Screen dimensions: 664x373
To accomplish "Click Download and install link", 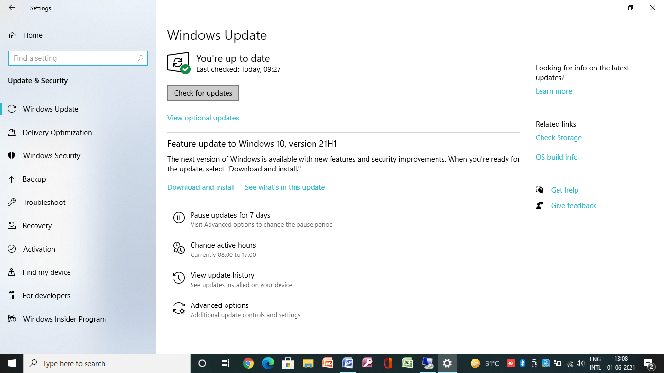I will pos(201,187).
